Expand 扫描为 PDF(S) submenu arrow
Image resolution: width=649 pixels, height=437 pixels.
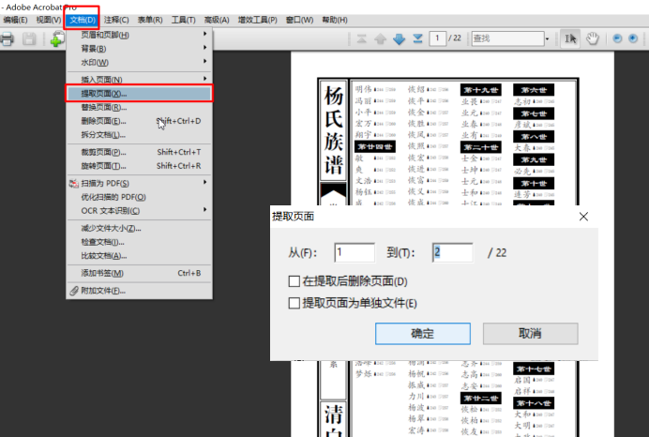coord(204,182)
